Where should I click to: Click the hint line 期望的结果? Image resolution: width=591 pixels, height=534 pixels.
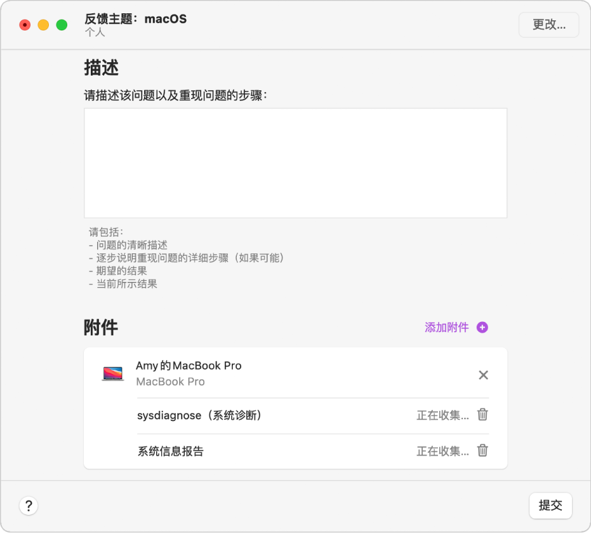[121, 270]
